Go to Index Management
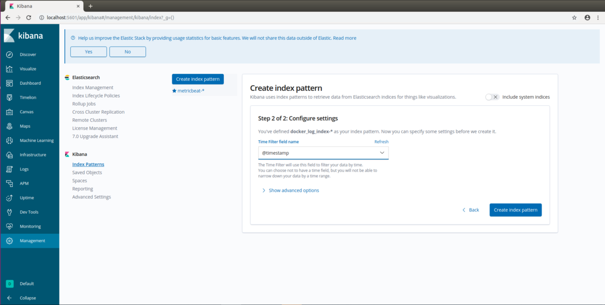The height and width of the screenshot is (305, 605). pos(93,87)
